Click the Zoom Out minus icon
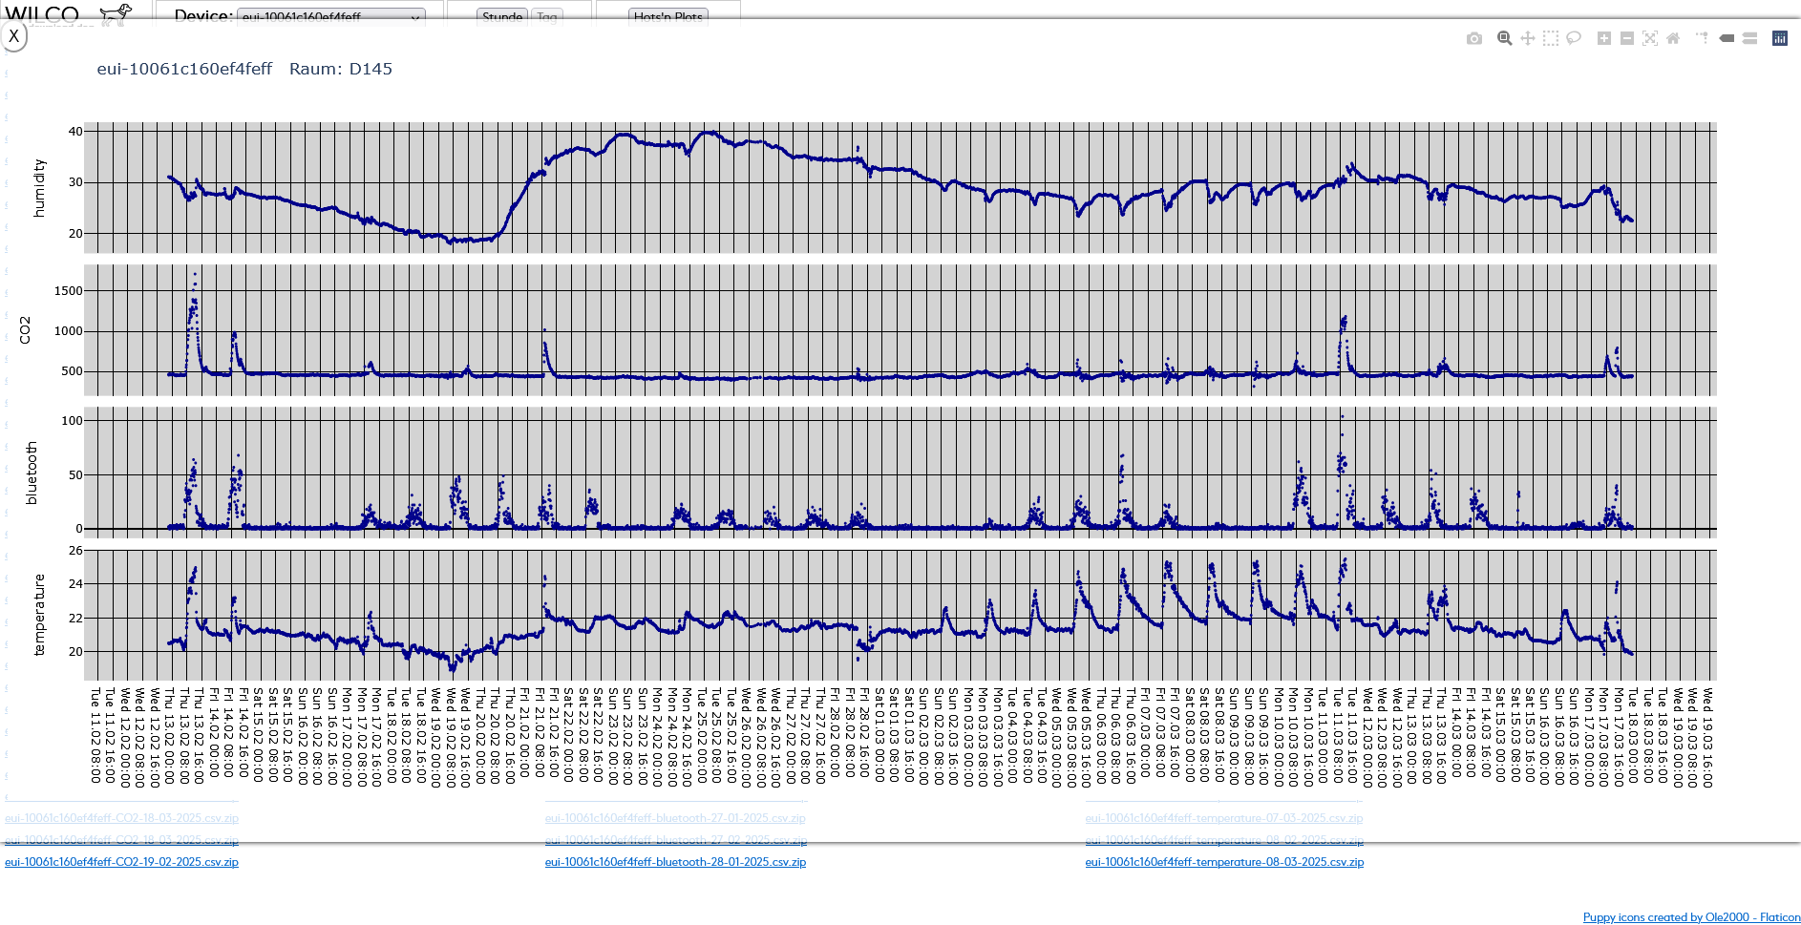The height and width of the screenshot is (925, 1801). coord(1627,38)
